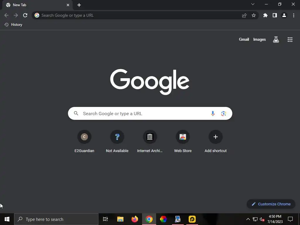
Task: Open the Internet Archive shortcut
Action: (150, 141)
